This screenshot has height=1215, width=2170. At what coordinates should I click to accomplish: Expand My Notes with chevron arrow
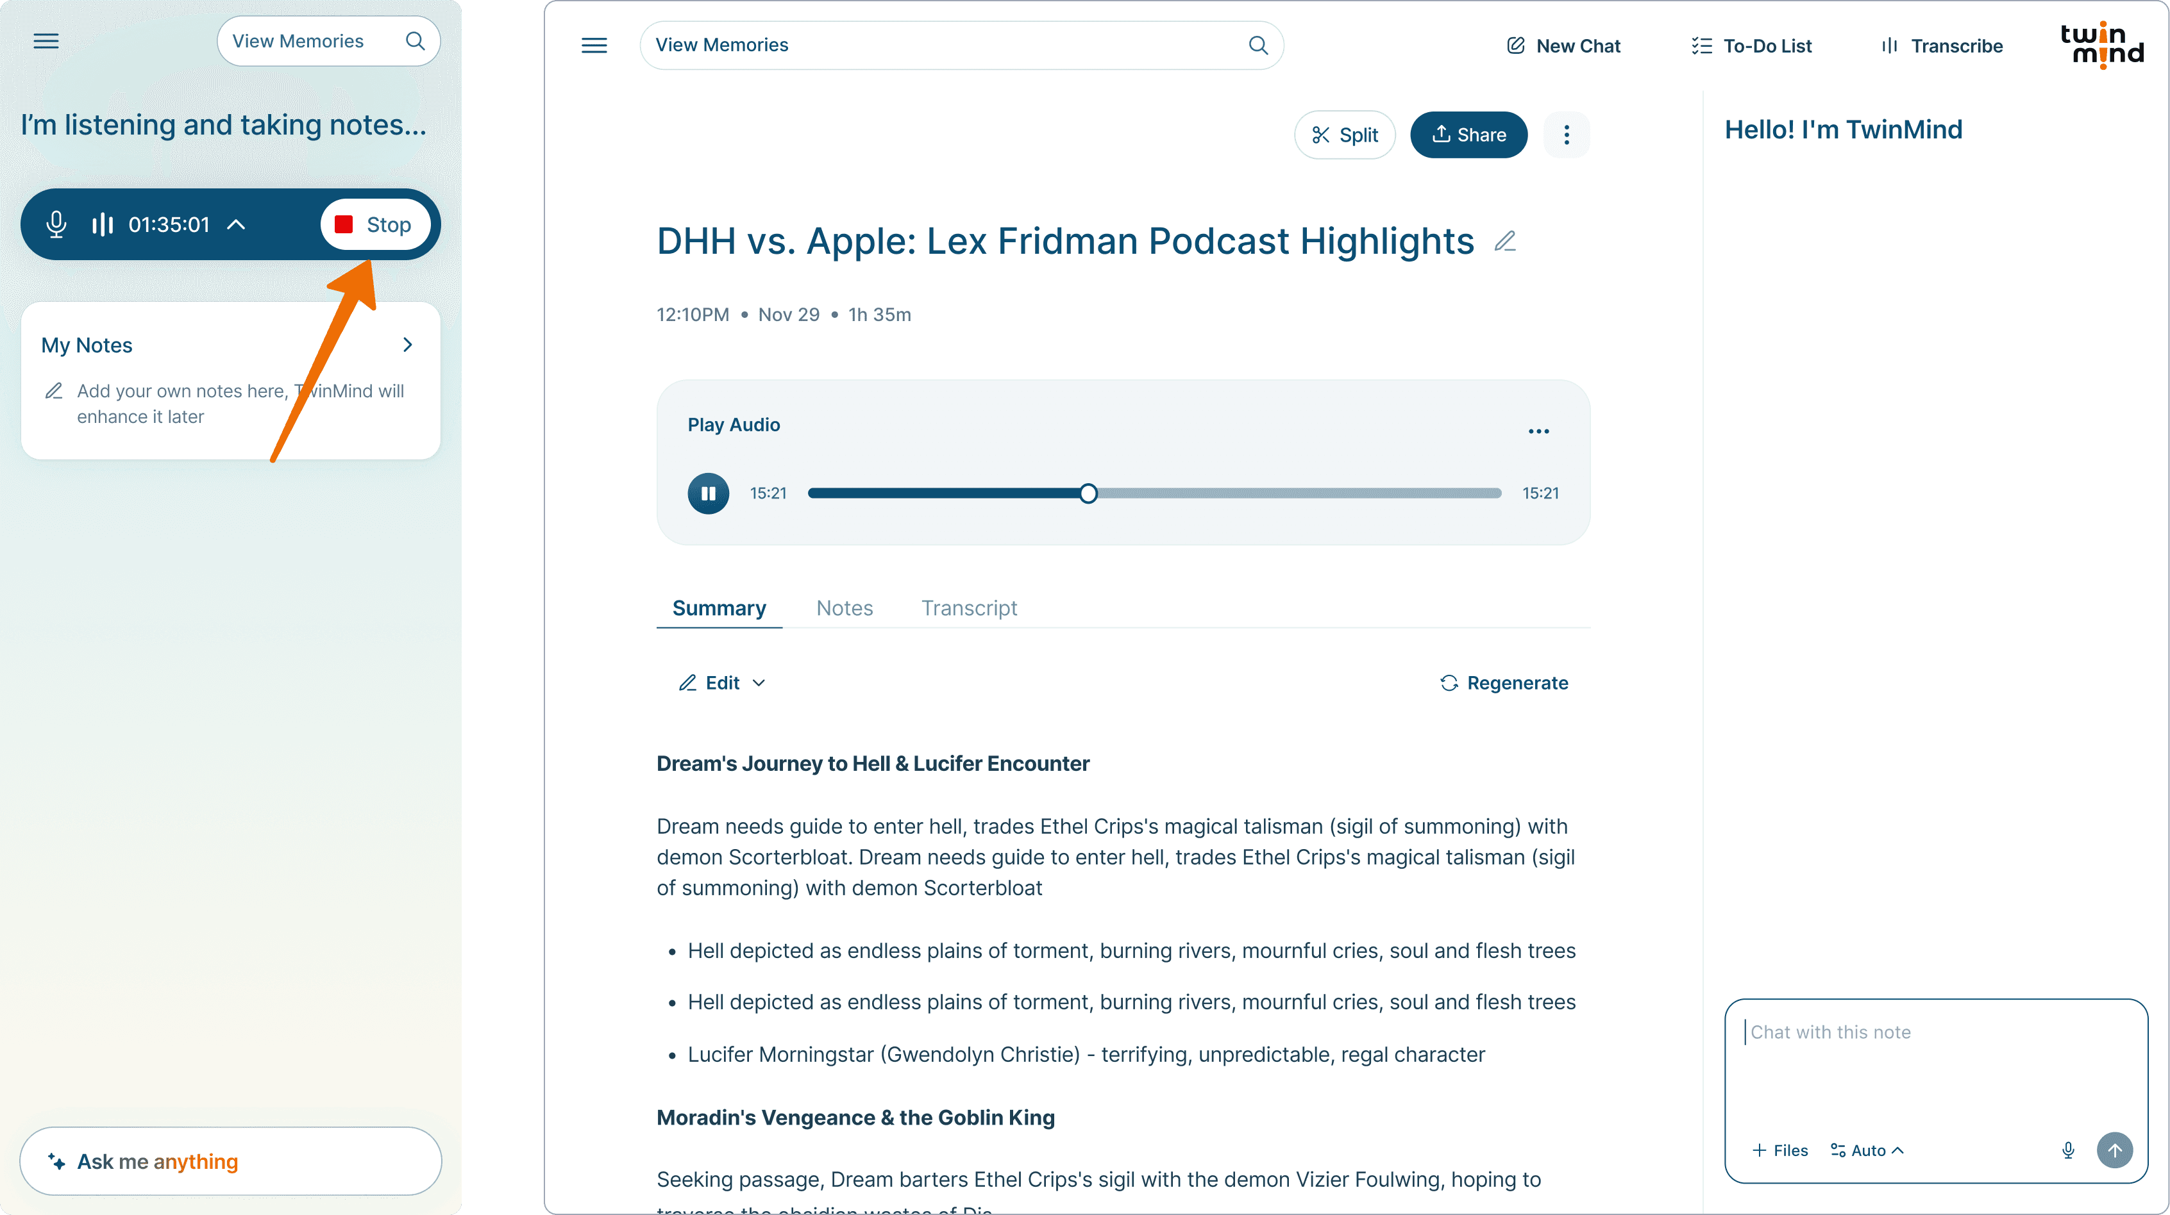(x=408, y=344)
